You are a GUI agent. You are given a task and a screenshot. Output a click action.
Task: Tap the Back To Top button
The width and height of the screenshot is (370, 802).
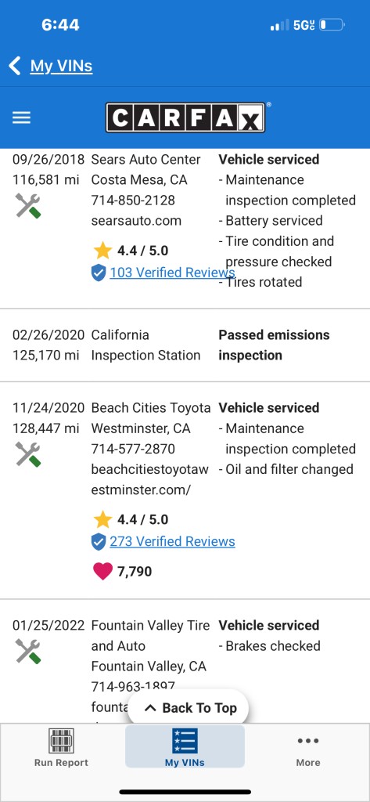click(x=188, y=708)
